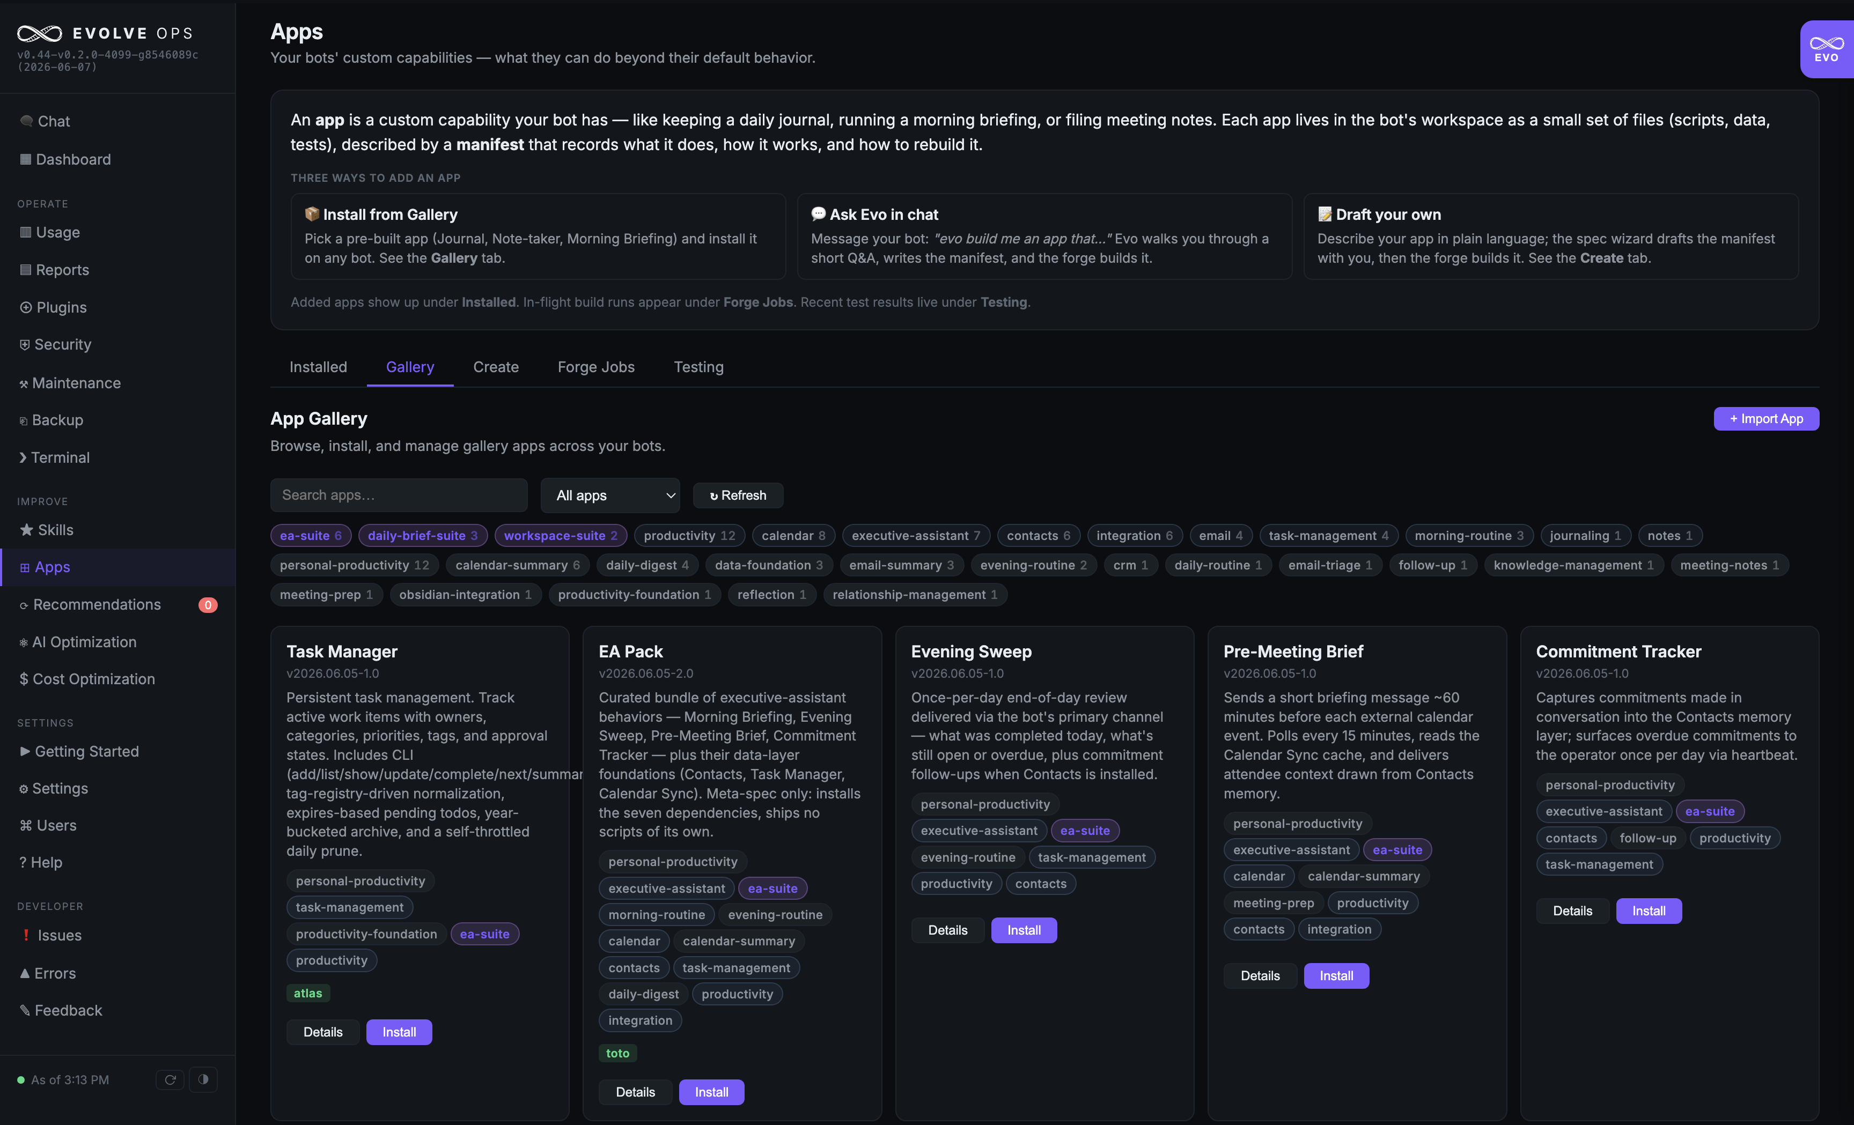Click the atlas tag on Task Manager
The image size is (1854, 1125).
tap(308, 994)
